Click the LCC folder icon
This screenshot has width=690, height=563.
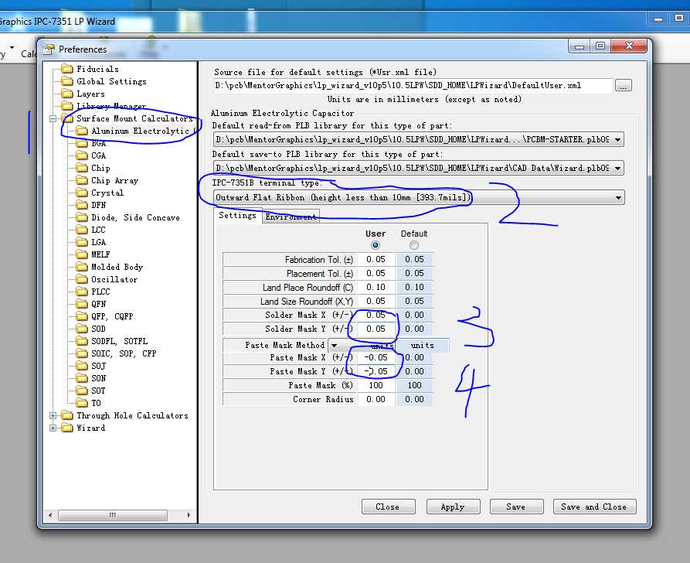(x=82, y=230)
